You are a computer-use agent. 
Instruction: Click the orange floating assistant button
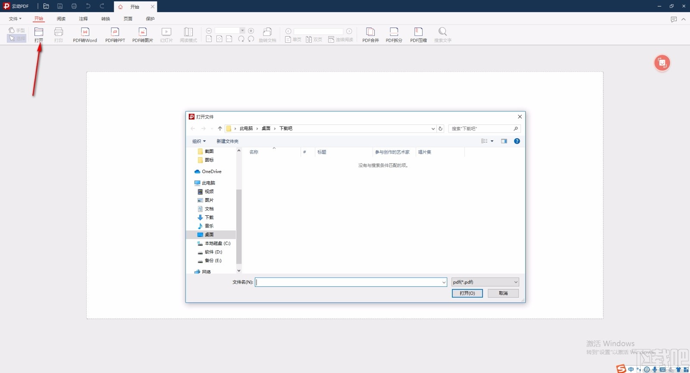click(x=662, y=63)
